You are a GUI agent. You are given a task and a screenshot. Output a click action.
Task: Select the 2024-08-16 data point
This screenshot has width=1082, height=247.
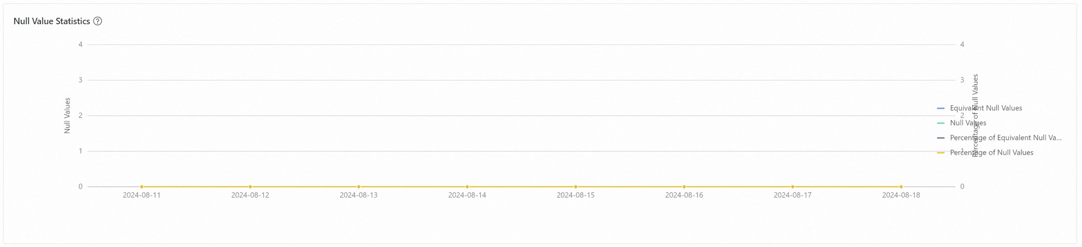point(684,187)
